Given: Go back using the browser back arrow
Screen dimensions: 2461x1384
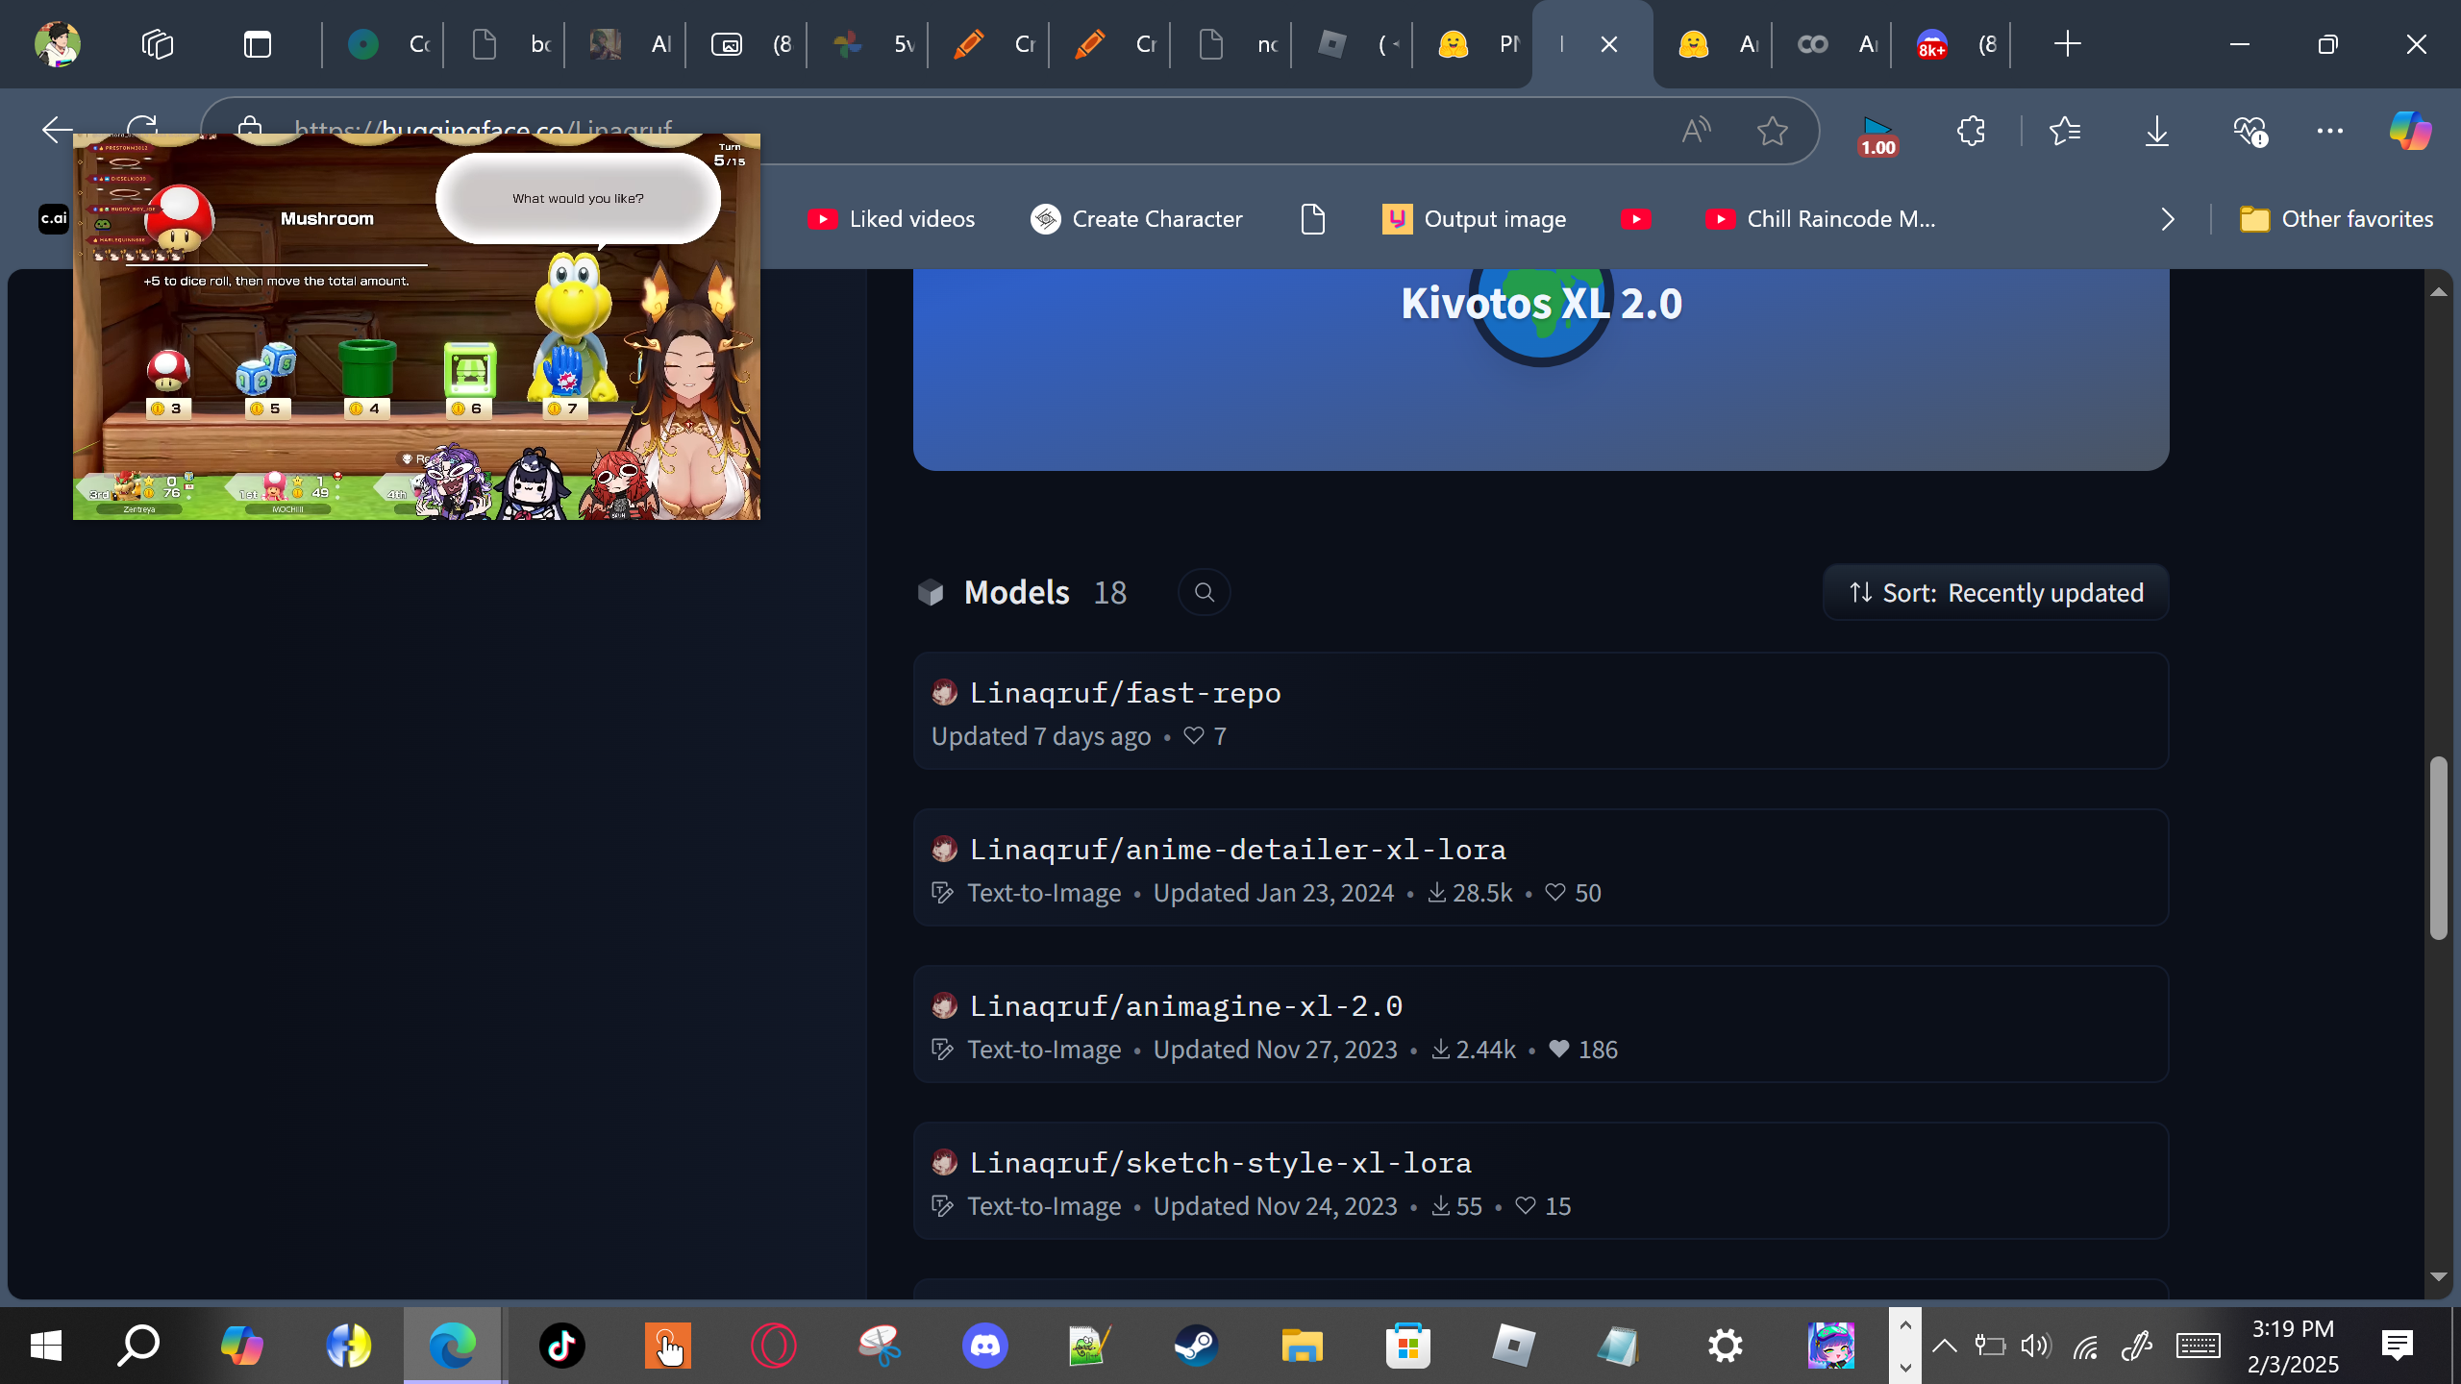Looking at the screenshot, I should click(x=58, y=130).
